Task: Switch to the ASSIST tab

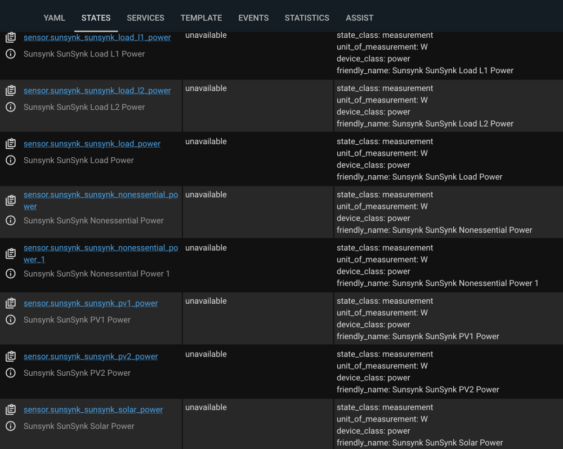Action: (x=359, y=18)
